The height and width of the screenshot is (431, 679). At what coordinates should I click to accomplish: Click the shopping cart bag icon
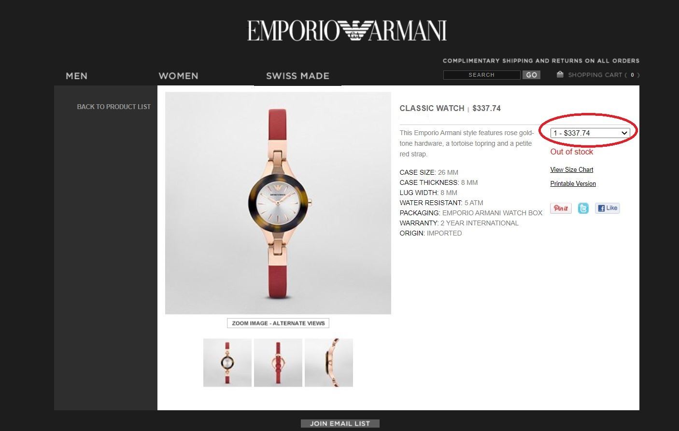tap(560, 74)
